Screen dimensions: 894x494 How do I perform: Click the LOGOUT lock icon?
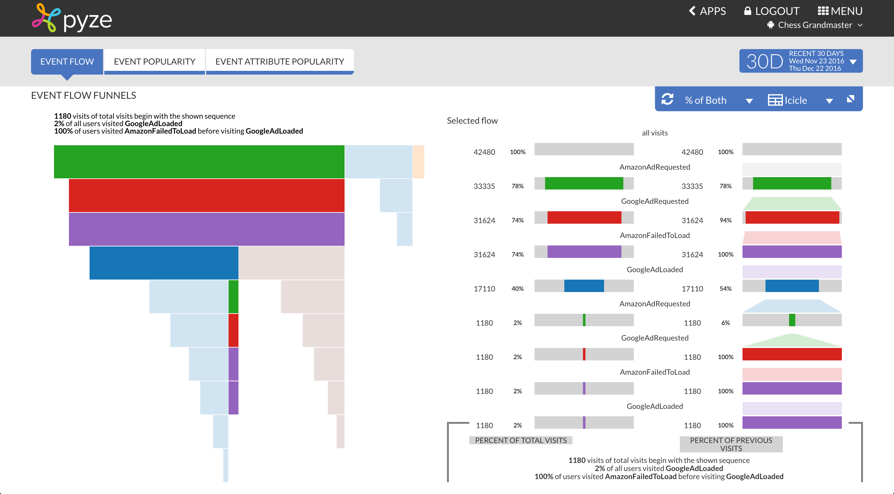coord(747,11)
